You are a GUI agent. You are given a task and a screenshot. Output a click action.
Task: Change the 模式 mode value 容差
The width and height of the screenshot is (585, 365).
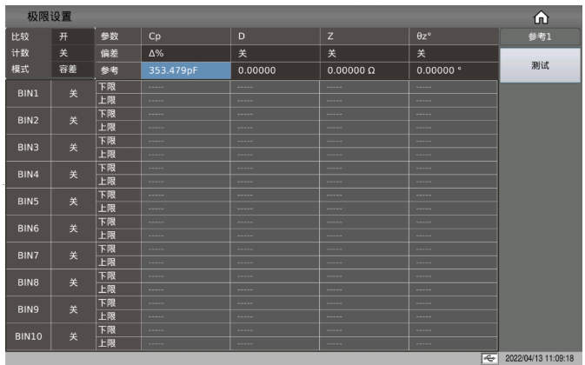(x=73, y=70)
